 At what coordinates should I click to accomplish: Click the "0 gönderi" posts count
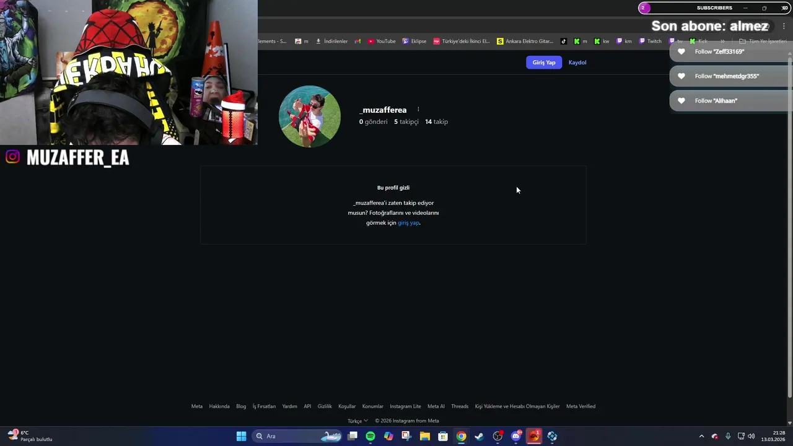374,122
